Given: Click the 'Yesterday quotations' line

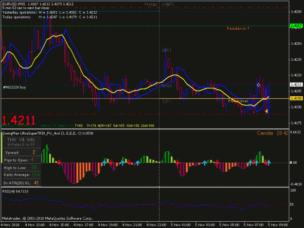Looking at the screenshot, I should (x=50, y=13).
